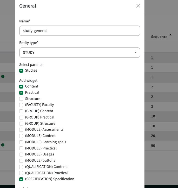Viewport: 178px width, 188px height.
Task: Uncheck the Content widget checkbox
Action: click(x=21, y=86)
